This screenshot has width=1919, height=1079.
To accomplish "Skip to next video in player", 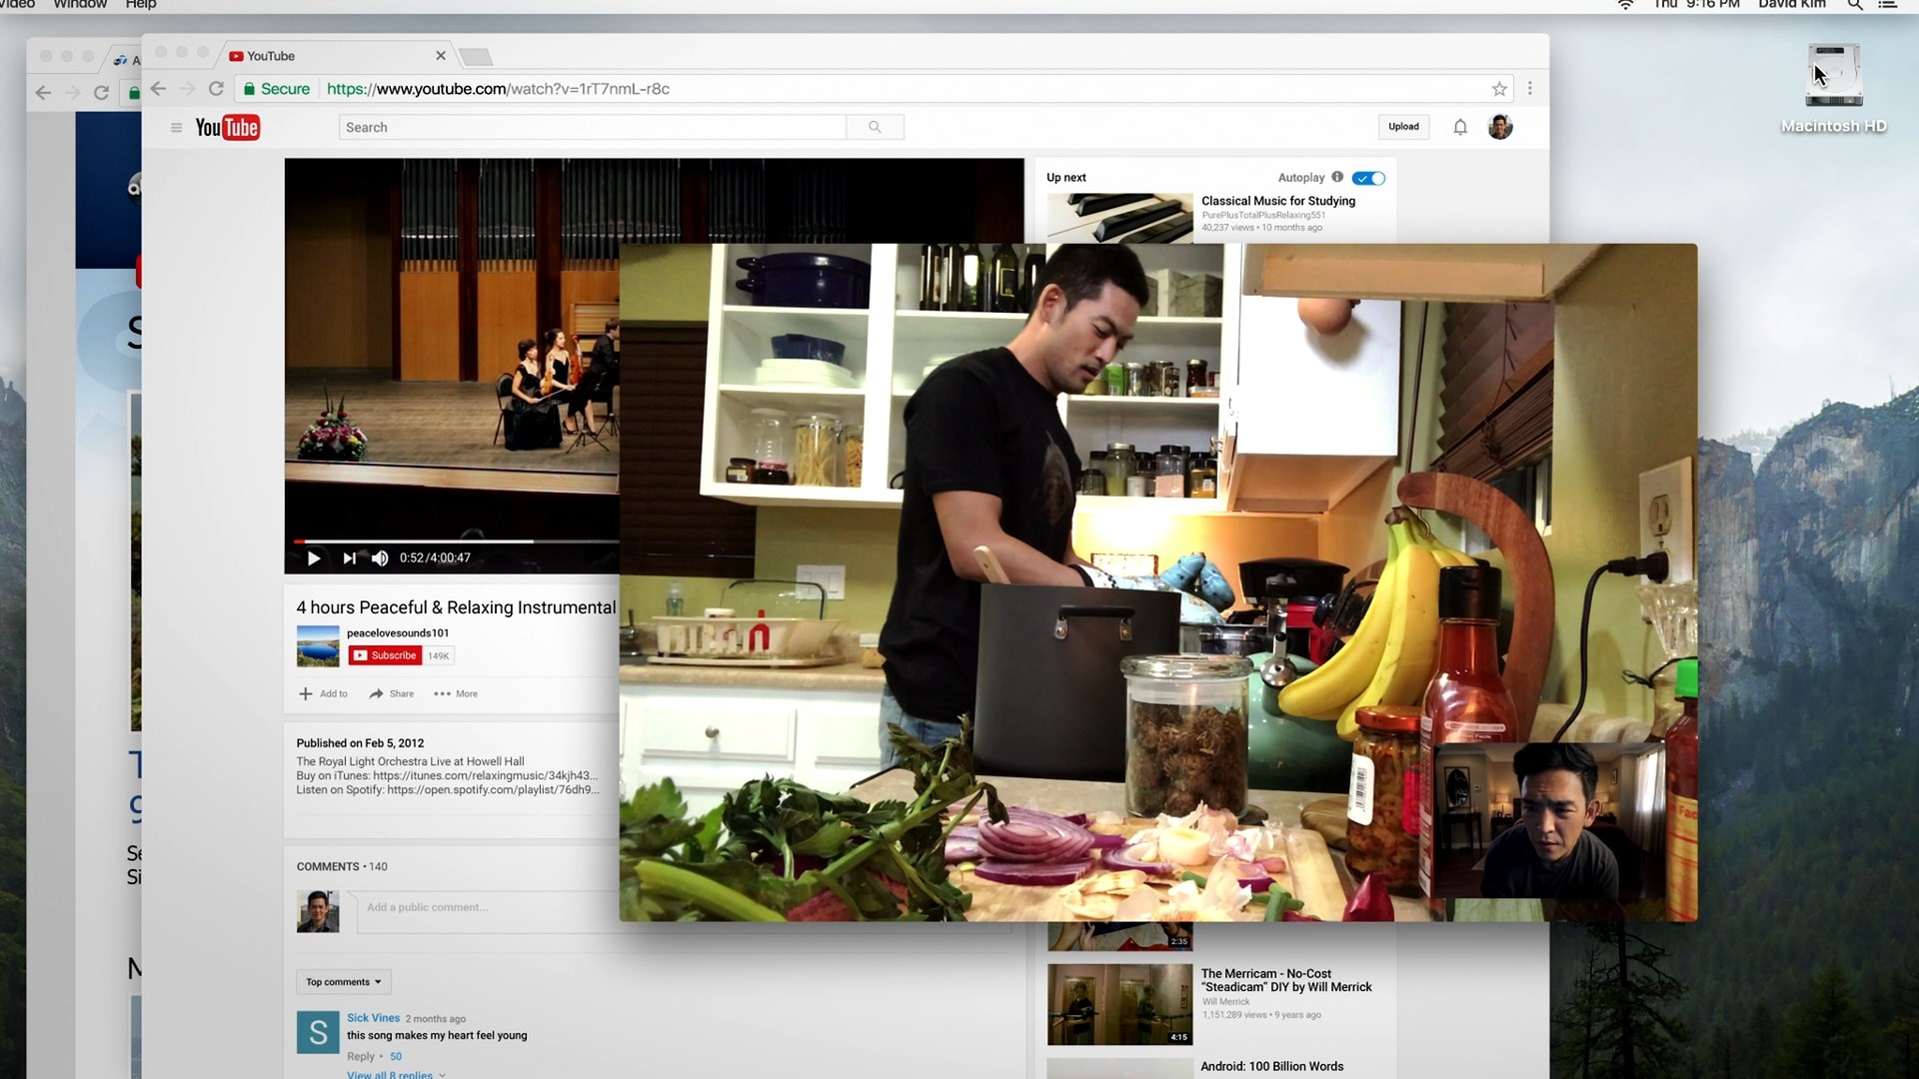I will point(349,558).
